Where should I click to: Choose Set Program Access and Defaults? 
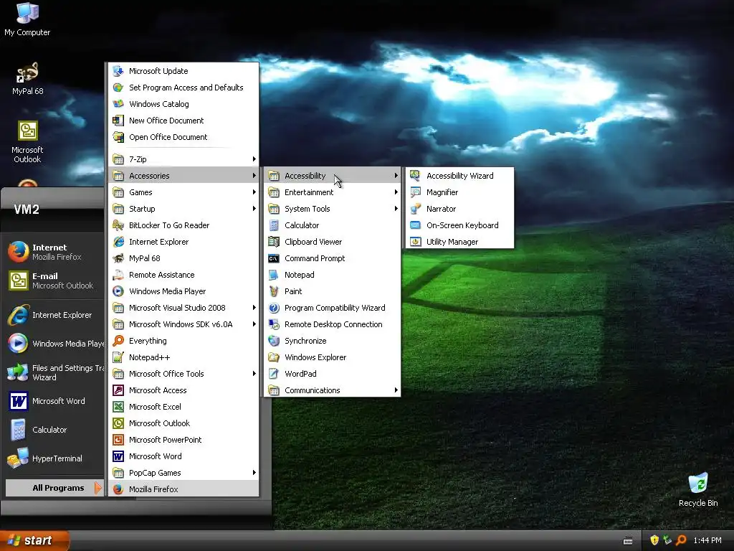(x=183, y=88)
